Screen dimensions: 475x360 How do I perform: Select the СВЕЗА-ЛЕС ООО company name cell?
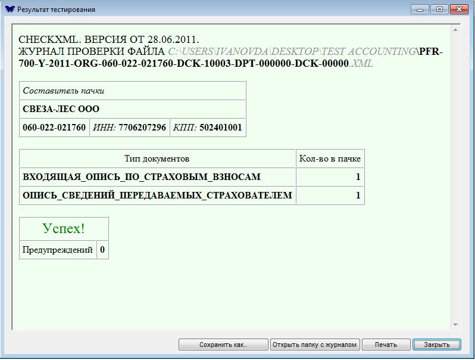pyautogui.click(x=61, y=109)
